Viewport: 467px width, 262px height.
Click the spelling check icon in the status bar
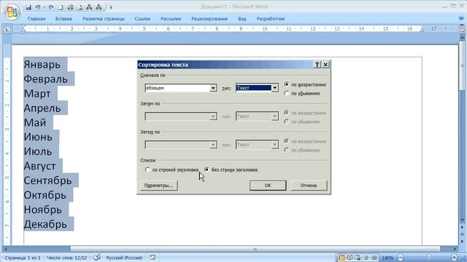tap(97, 258)
